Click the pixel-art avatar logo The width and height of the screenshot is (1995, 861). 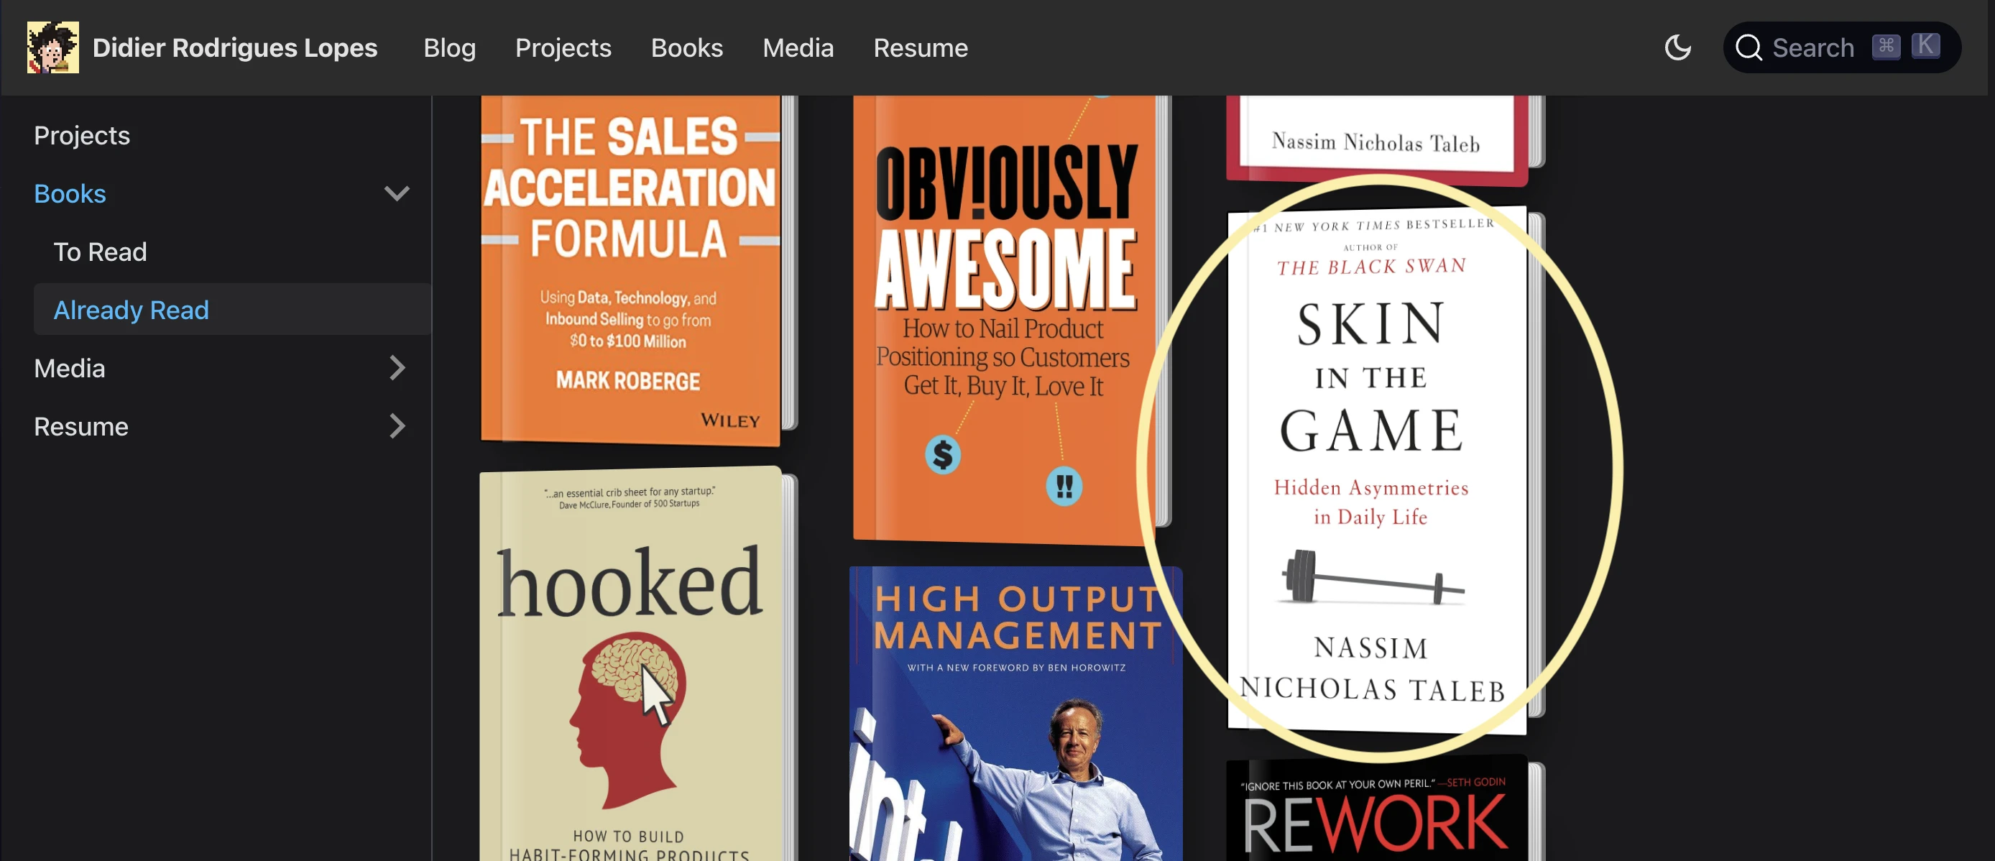coord(52,47)
